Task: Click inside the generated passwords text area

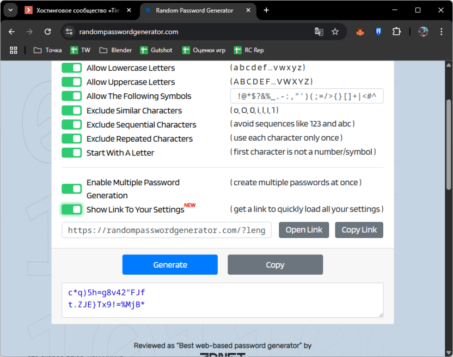Action: [223, 300]
